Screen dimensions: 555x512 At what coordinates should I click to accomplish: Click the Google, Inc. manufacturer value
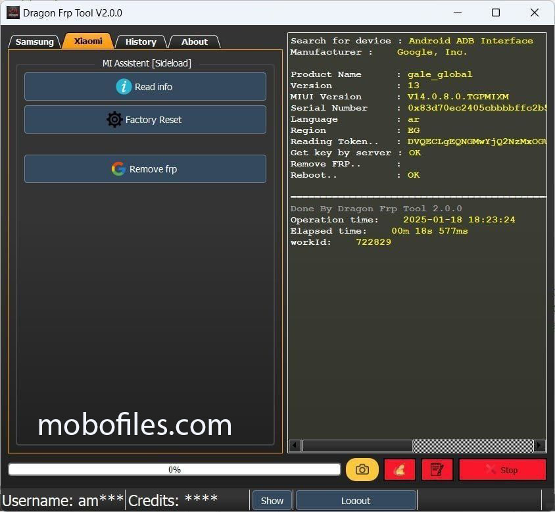pos(432,52)
